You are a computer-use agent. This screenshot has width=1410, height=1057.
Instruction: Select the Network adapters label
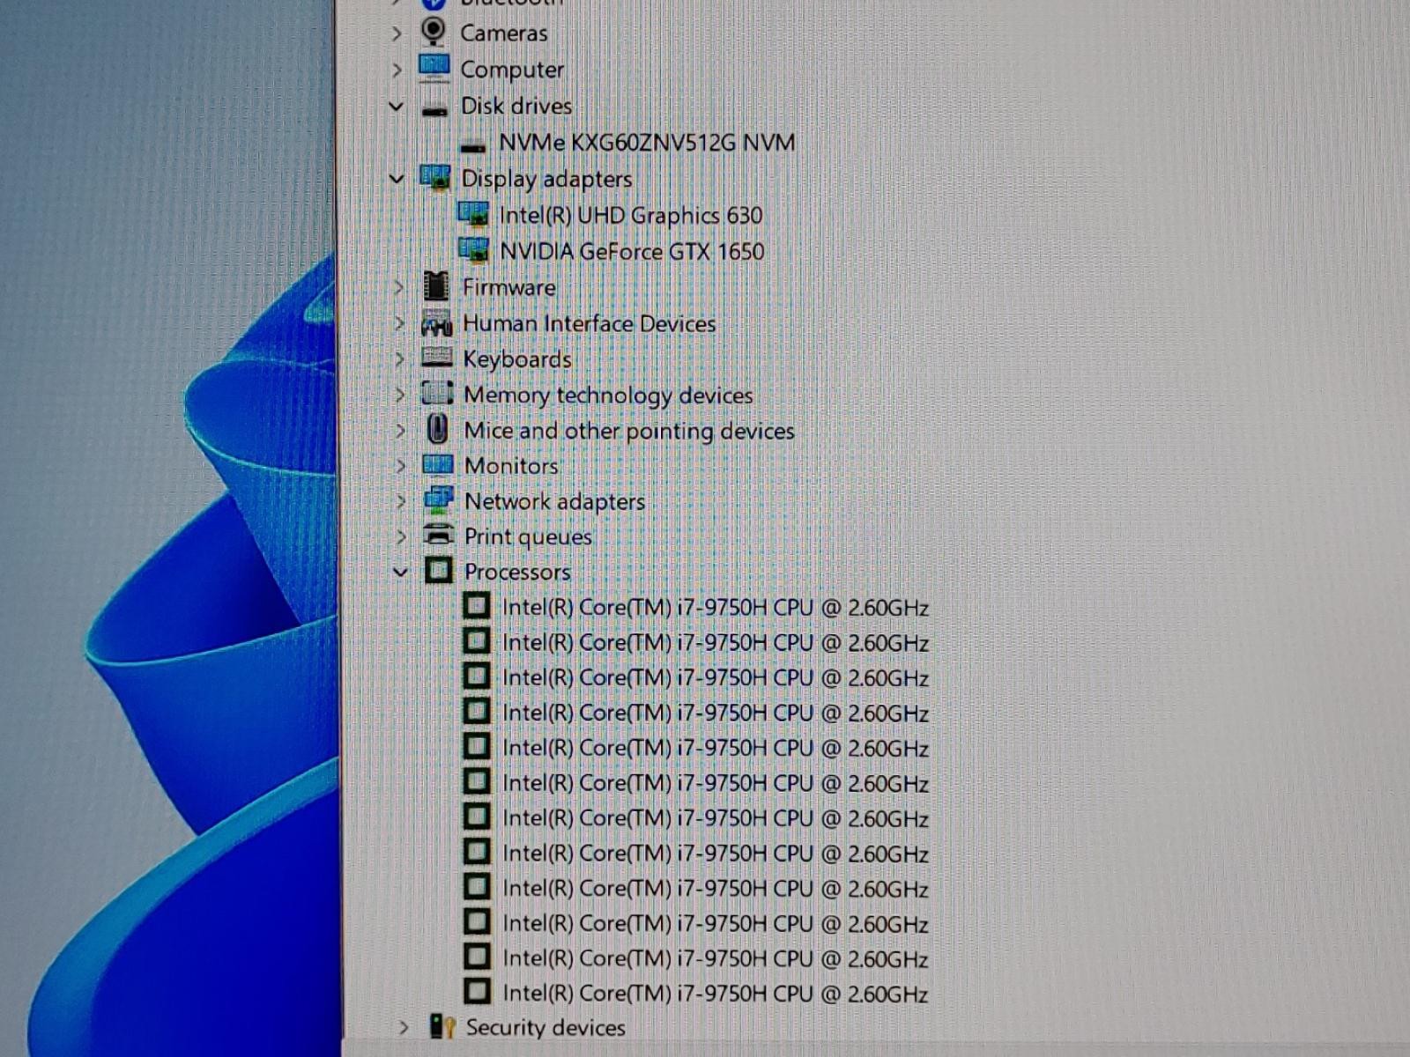[x=555, y=501]
